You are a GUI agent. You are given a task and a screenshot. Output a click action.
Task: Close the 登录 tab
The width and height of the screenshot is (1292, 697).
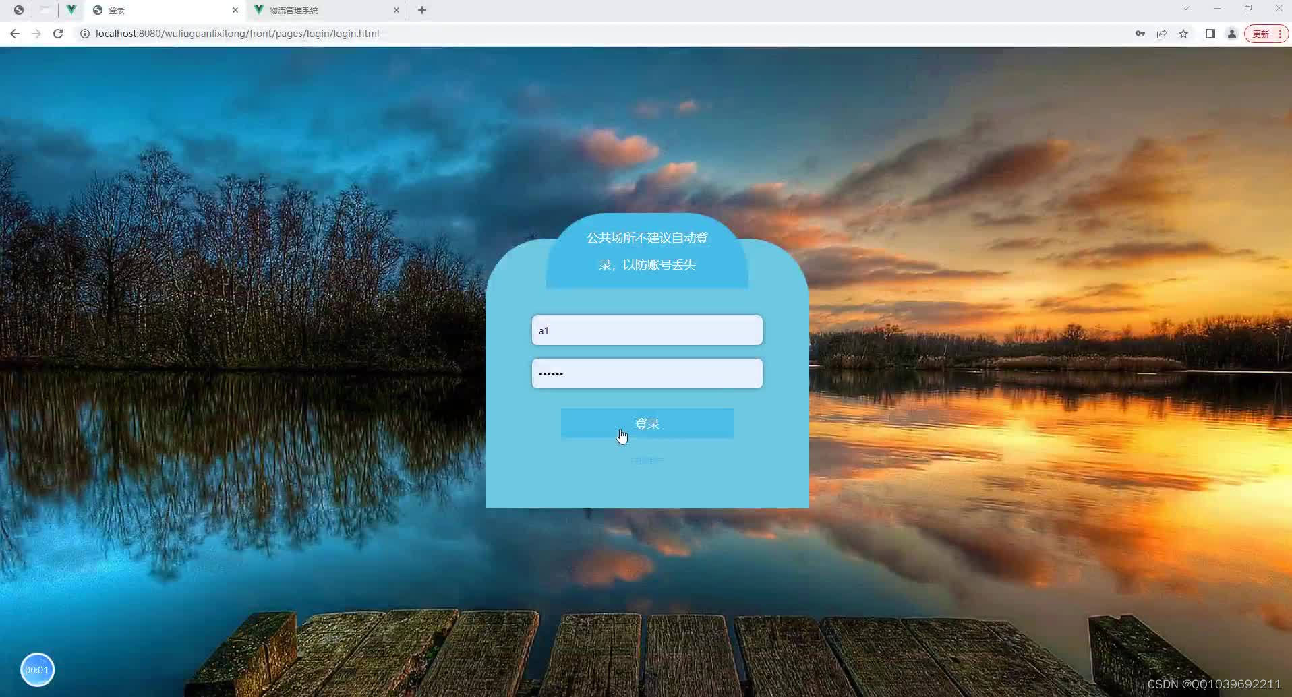[x=235, y=10]
